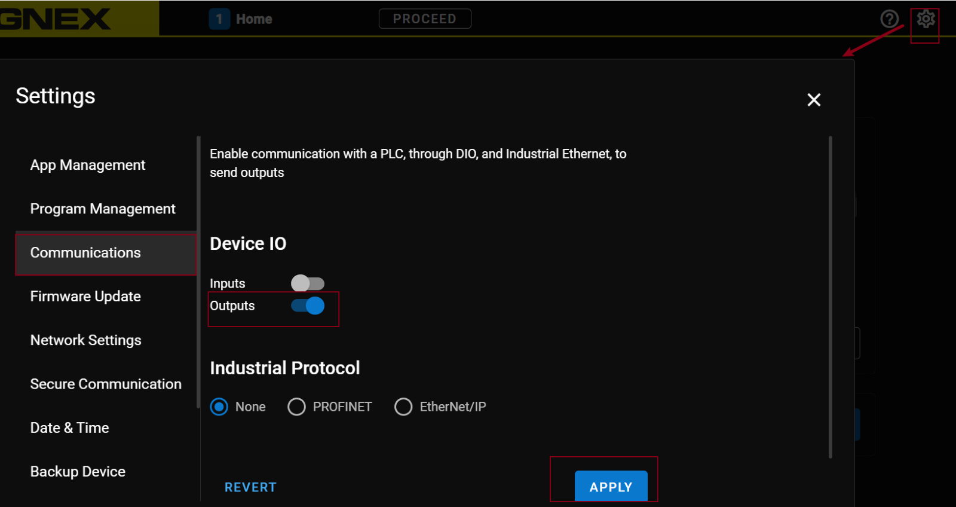Open the settings gear icon
This screenshot has height=507, width=956.
pyautogui.click(x=926, y=19)
